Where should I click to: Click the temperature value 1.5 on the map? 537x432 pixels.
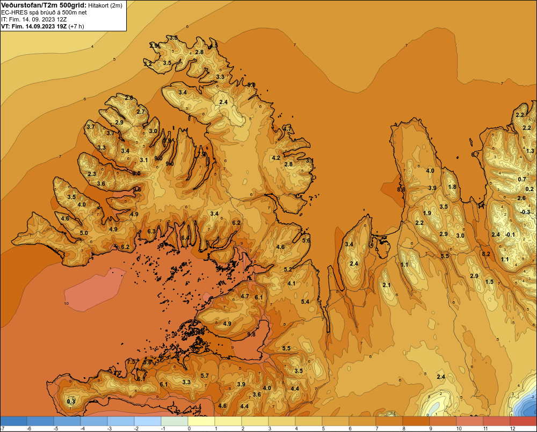coord(489,282)
